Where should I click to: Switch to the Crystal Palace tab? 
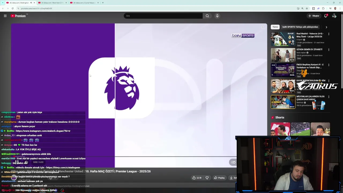(x=84, y=3)
